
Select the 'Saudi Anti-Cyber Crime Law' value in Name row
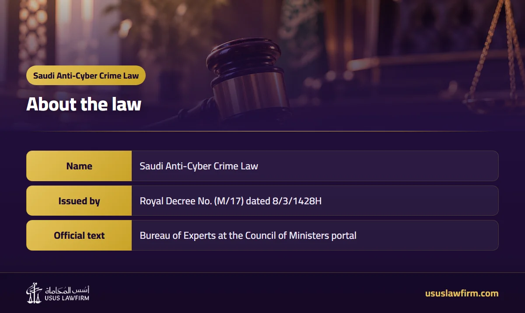(199, 166)
